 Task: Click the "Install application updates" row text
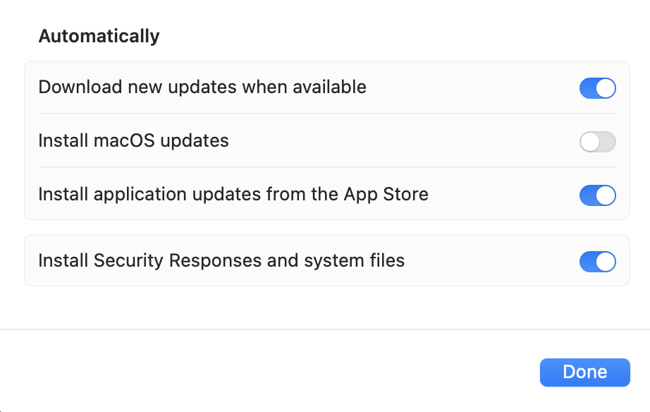pos(233,195)
